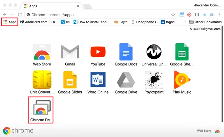Click the page's vertical scrollbar
Viewport: 224px width, 137px height.
pyautogui.click(x=222, y=74)
